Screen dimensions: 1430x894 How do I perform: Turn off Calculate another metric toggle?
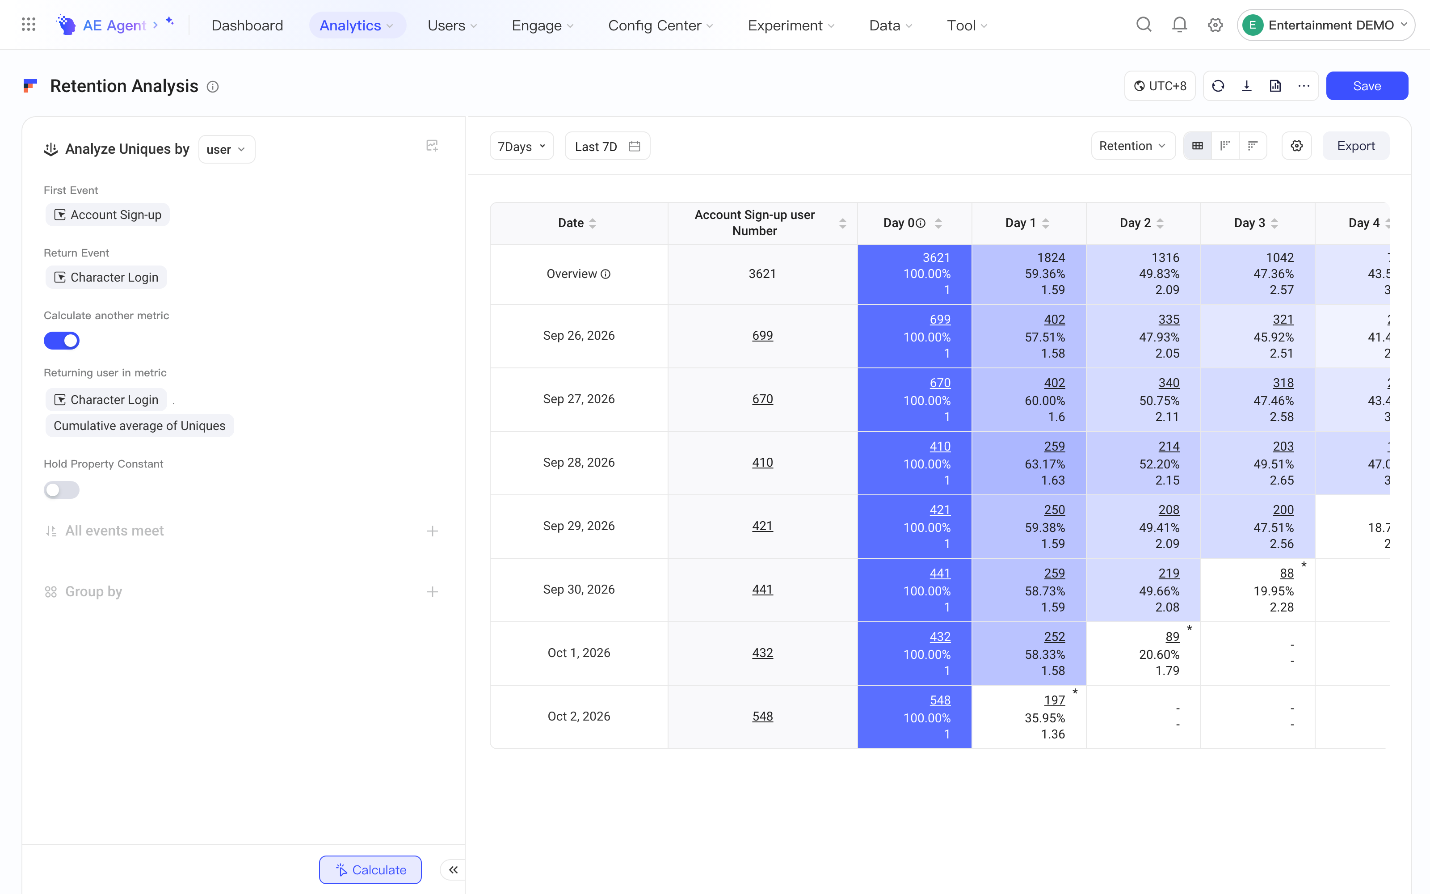pyautogui.click(x=62, y=341)
